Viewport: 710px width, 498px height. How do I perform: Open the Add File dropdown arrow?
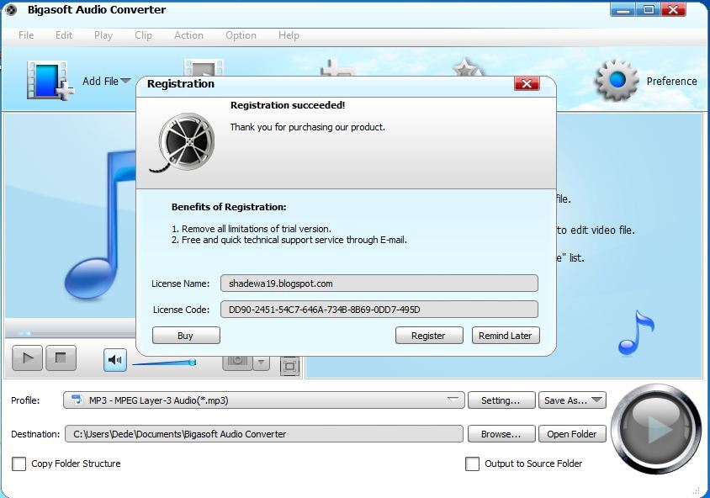pos(125,81)
